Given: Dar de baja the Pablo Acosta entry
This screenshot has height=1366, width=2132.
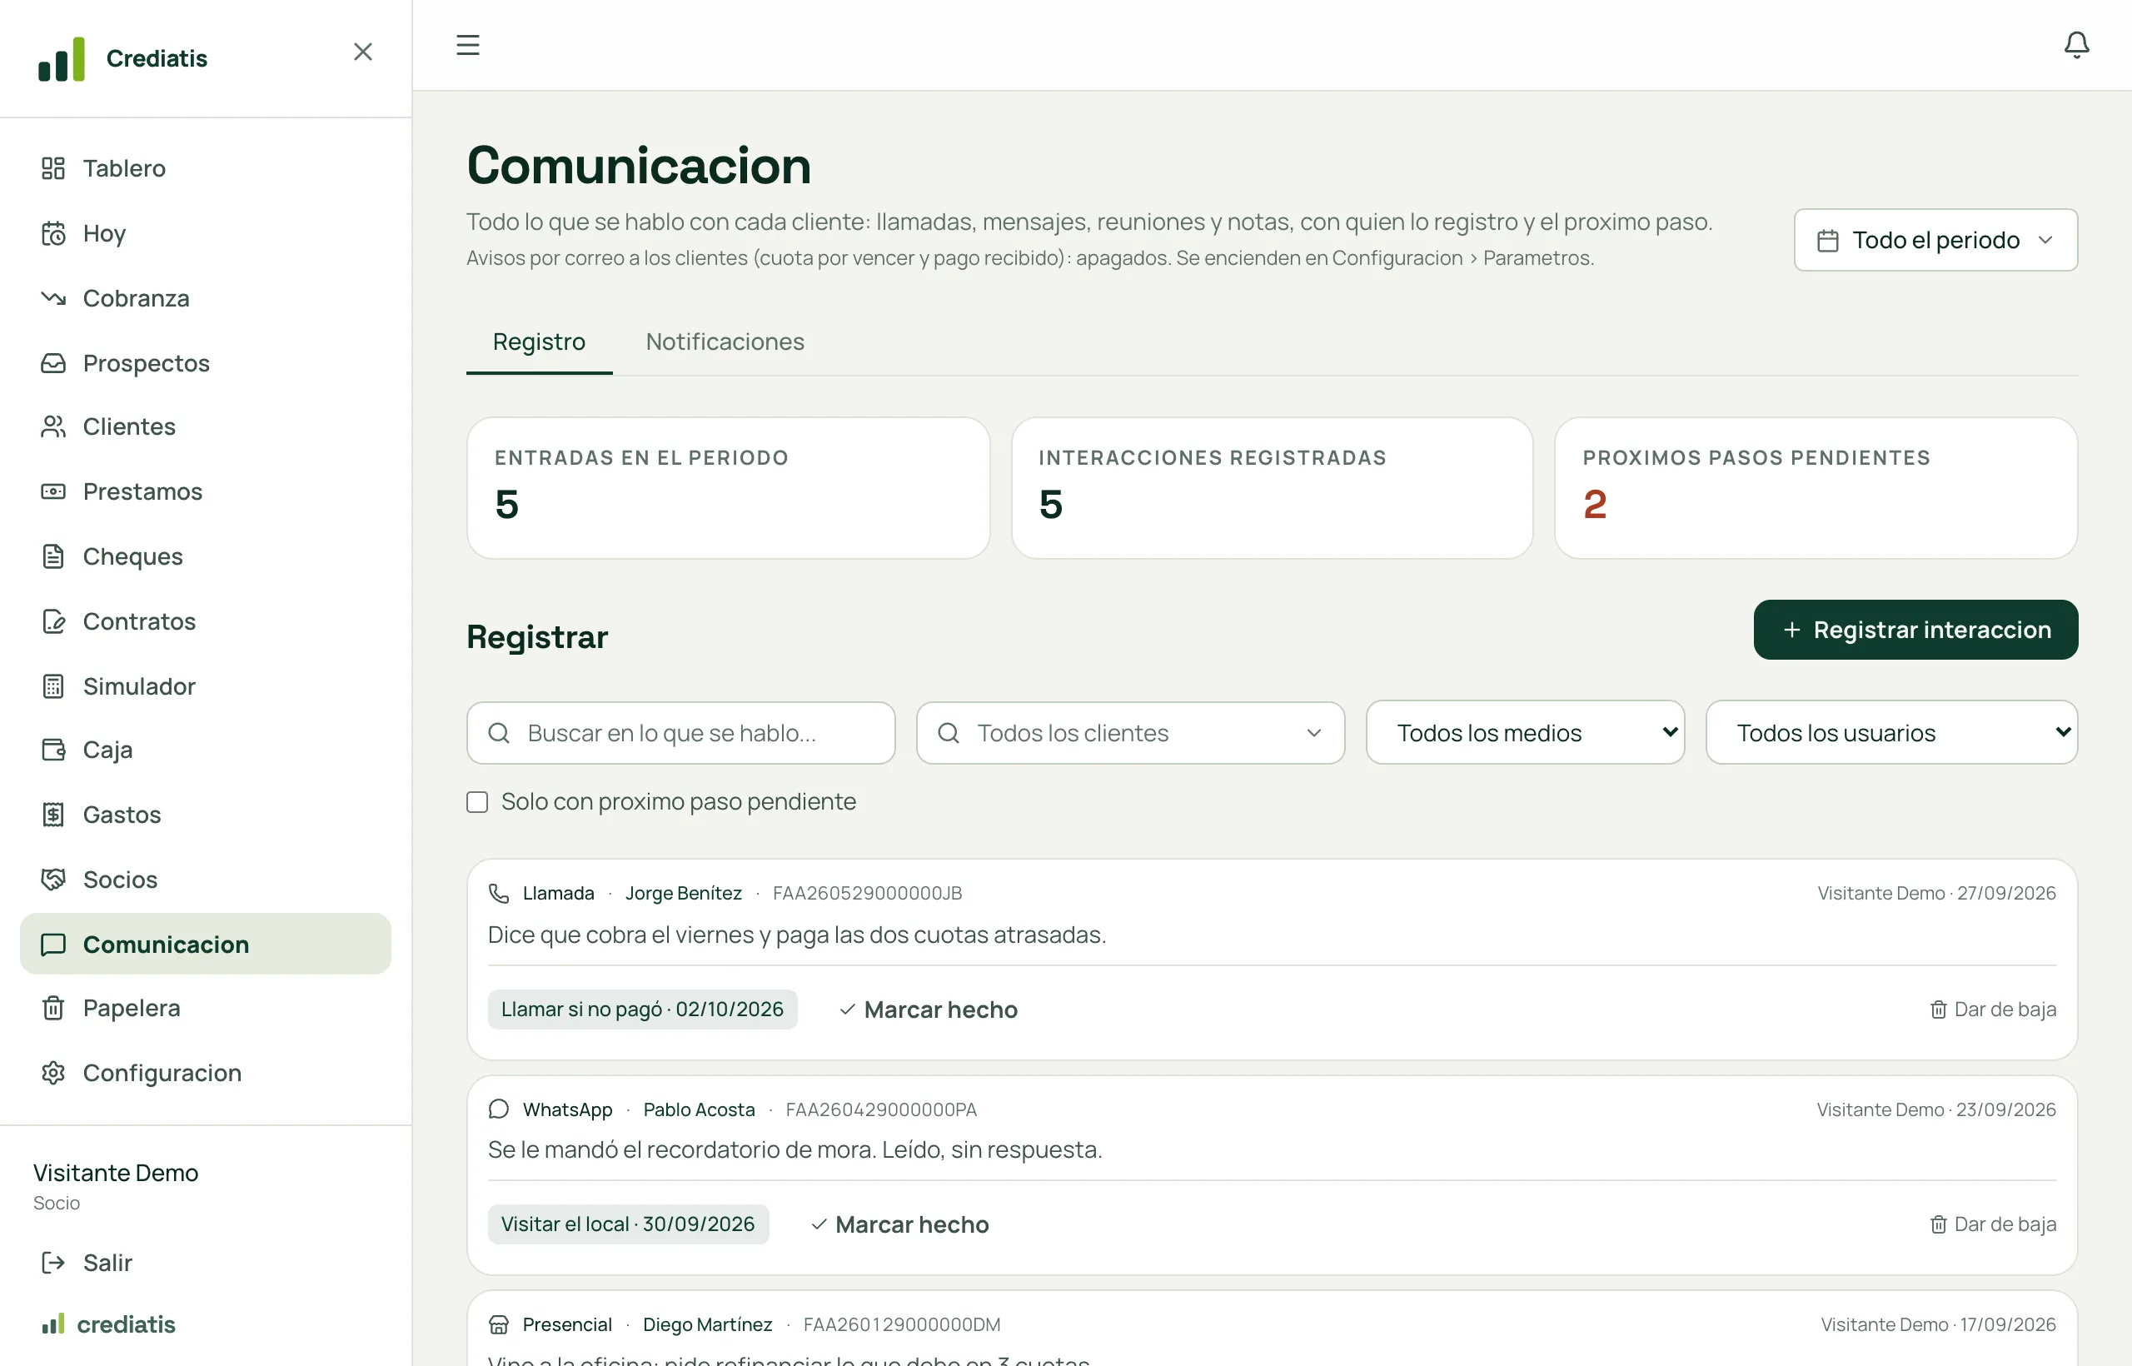Looking at the screenshot, I should click(1992, 1224).
